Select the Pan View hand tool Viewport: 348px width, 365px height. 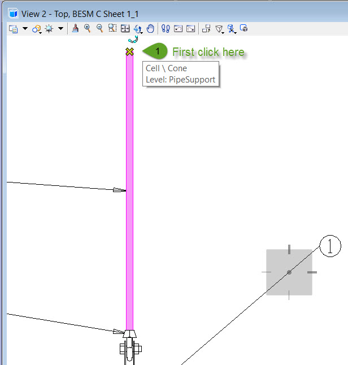click(x=150, y=29)
